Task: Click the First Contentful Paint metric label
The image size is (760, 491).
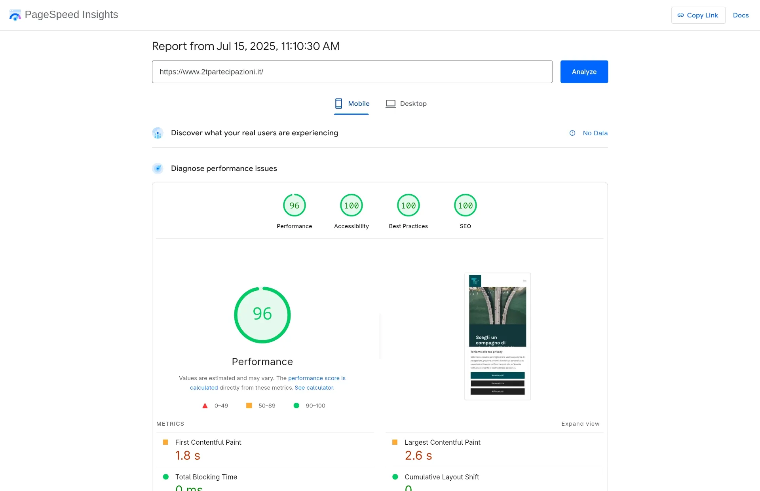Action: (x=208, y=442)
